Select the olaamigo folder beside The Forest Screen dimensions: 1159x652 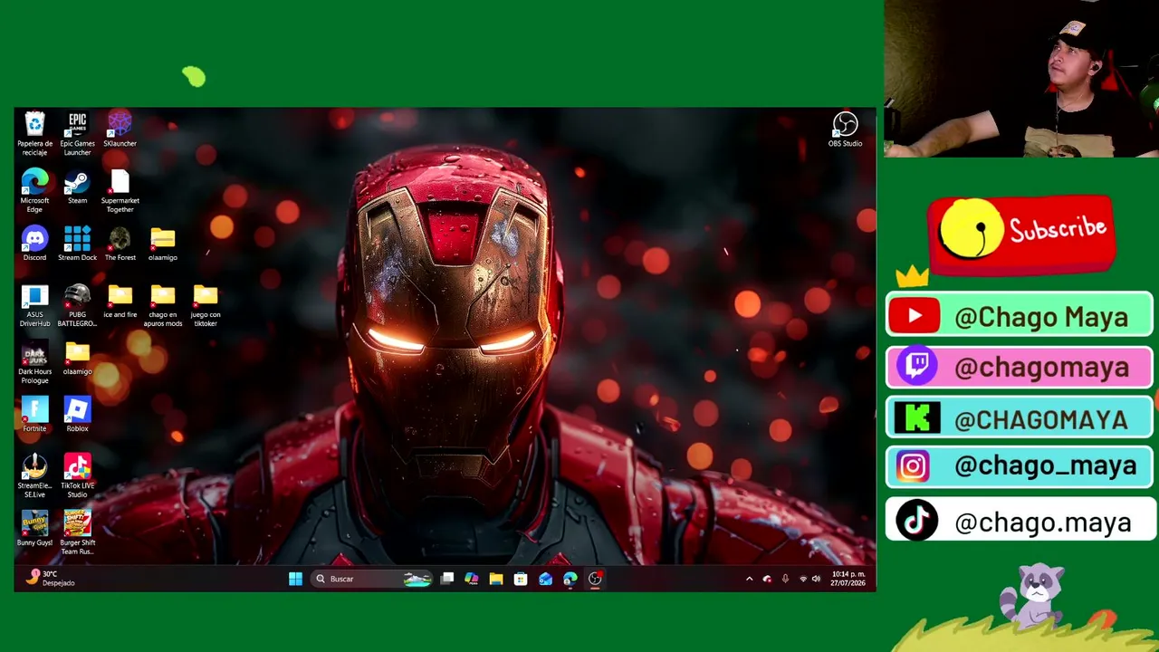tap(163, 244)
